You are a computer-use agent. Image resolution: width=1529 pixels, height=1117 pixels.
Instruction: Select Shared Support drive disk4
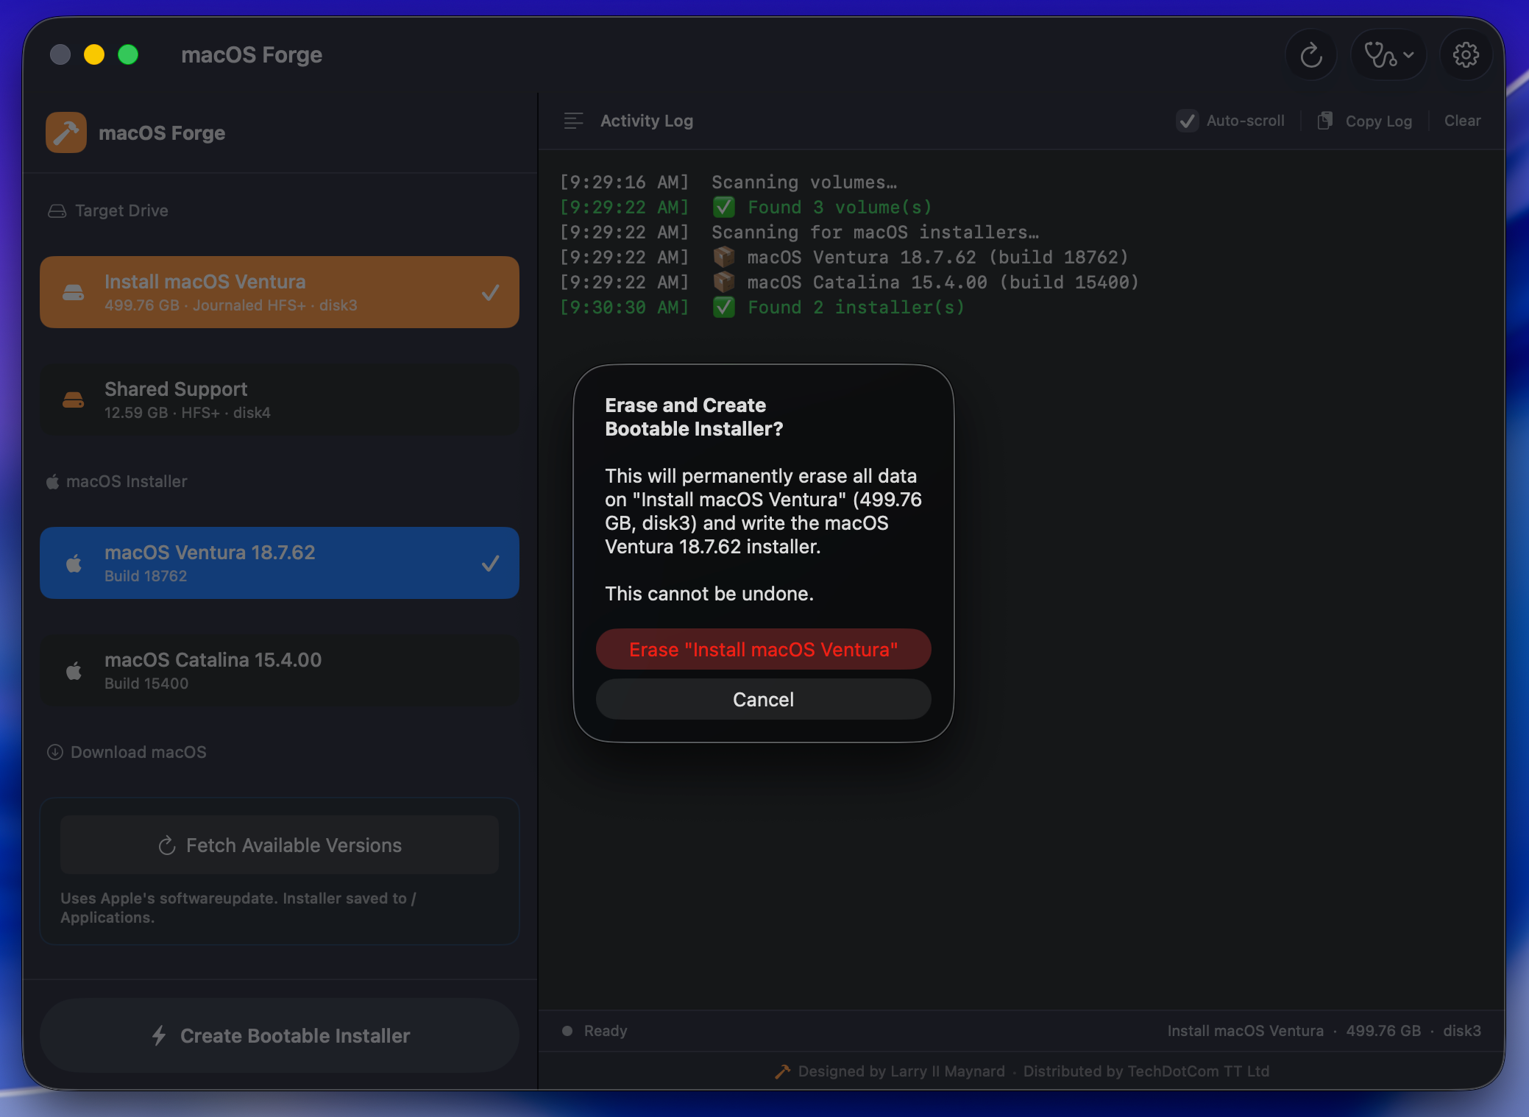[x=280, y=400]
